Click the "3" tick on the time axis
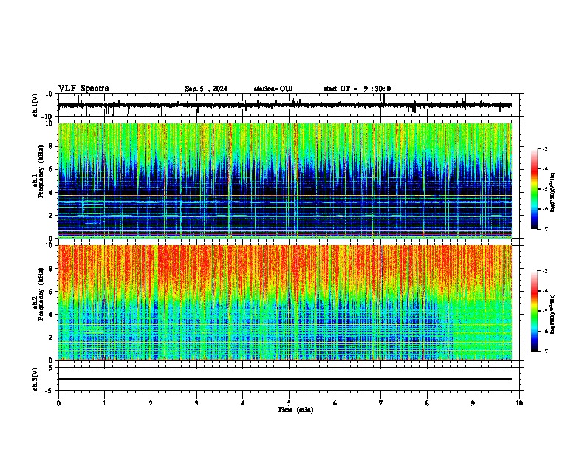The image size is (585, 452). 196,403
